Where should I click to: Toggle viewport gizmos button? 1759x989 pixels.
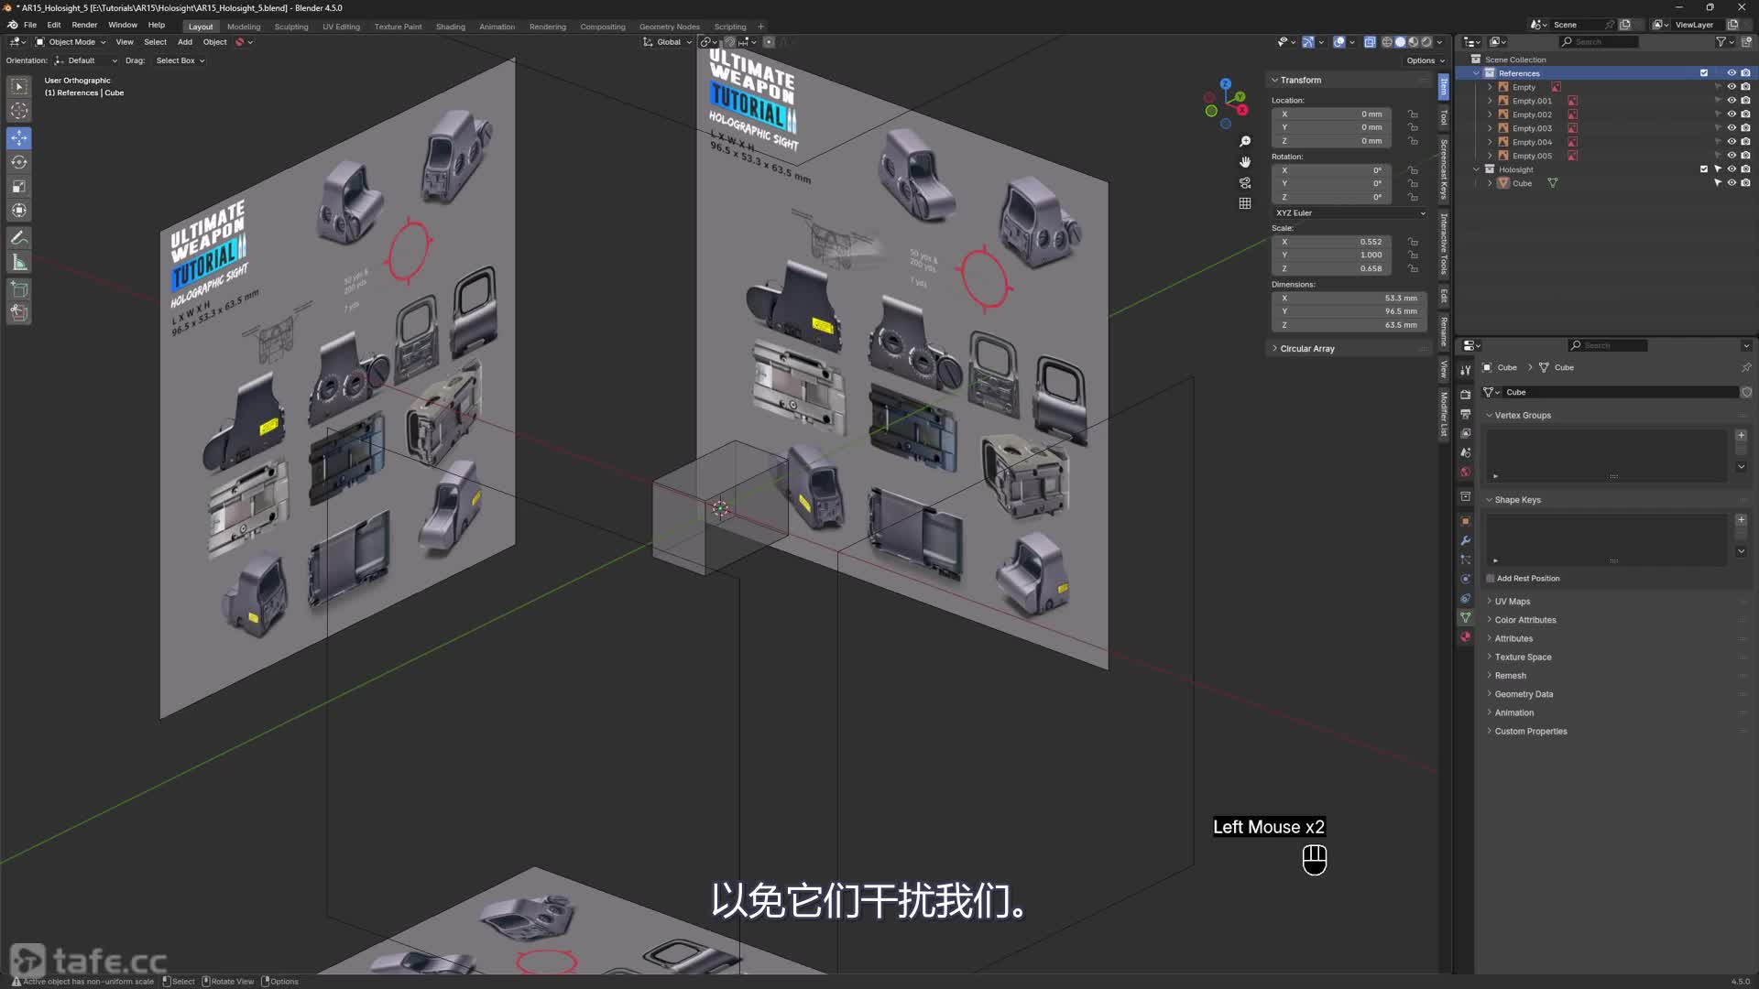(1308, 41)
